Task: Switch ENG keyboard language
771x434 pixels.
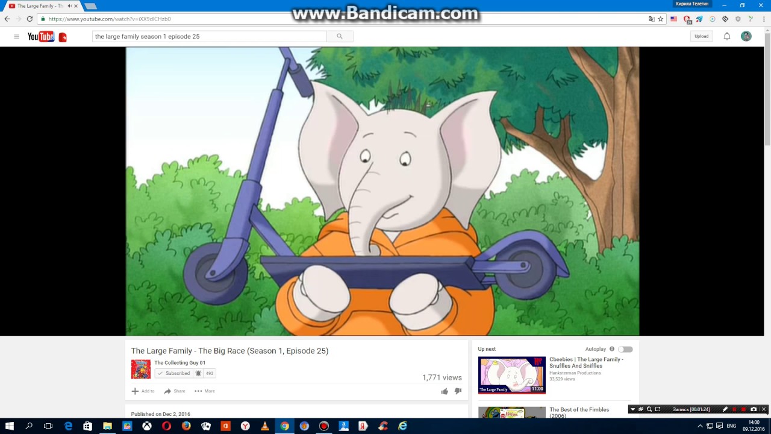Action: (731, 426)
